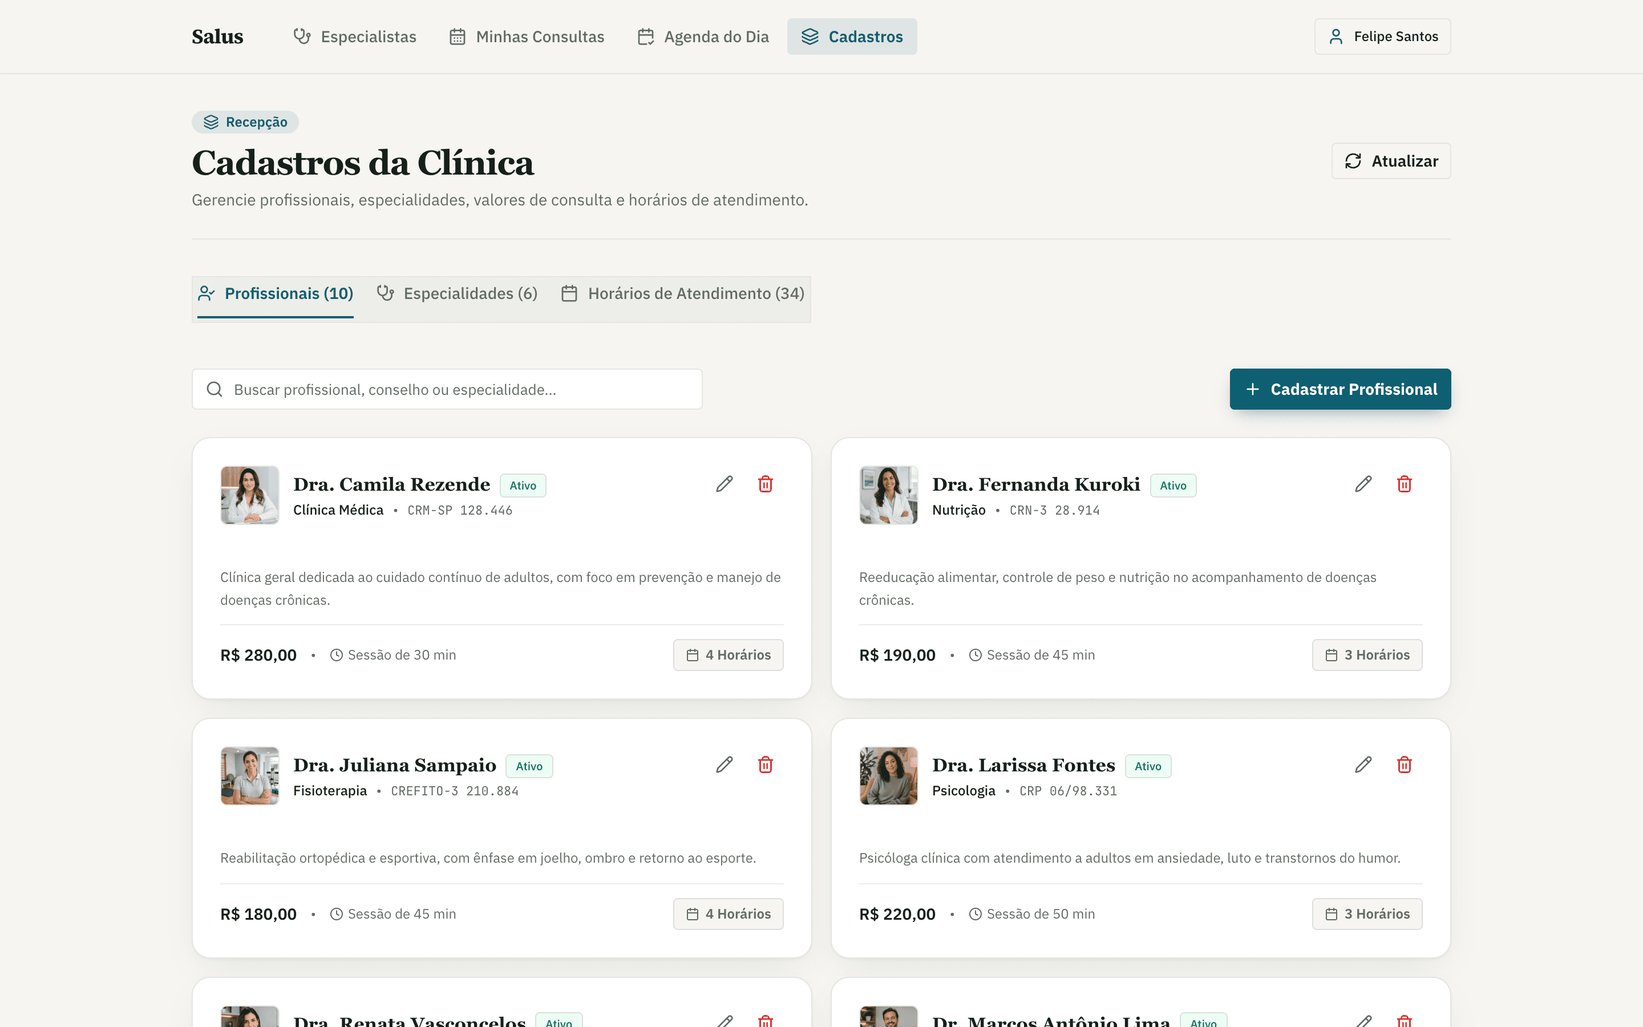The width and height of the screenshot is (1643, 1027).
Task: Delete Dra. Camila Rezende using trash icon
Action: coord(765,484)
